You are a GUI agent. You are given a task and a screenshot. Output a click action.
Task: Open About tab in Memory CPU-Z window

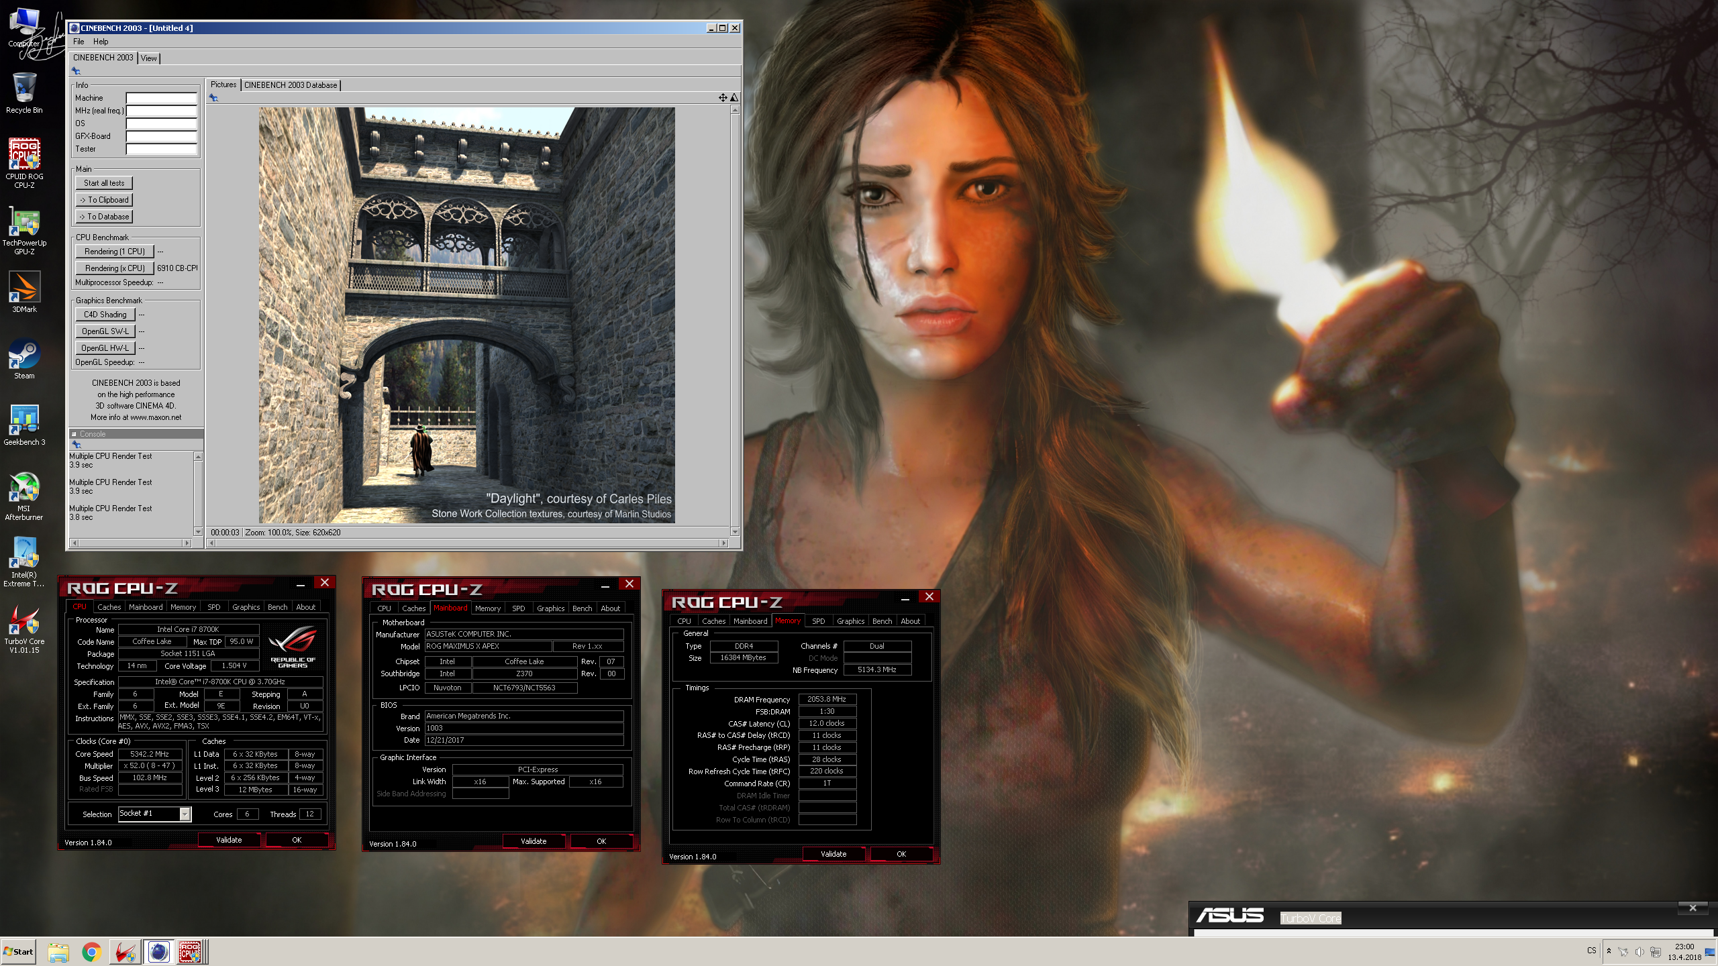point(911,621)
